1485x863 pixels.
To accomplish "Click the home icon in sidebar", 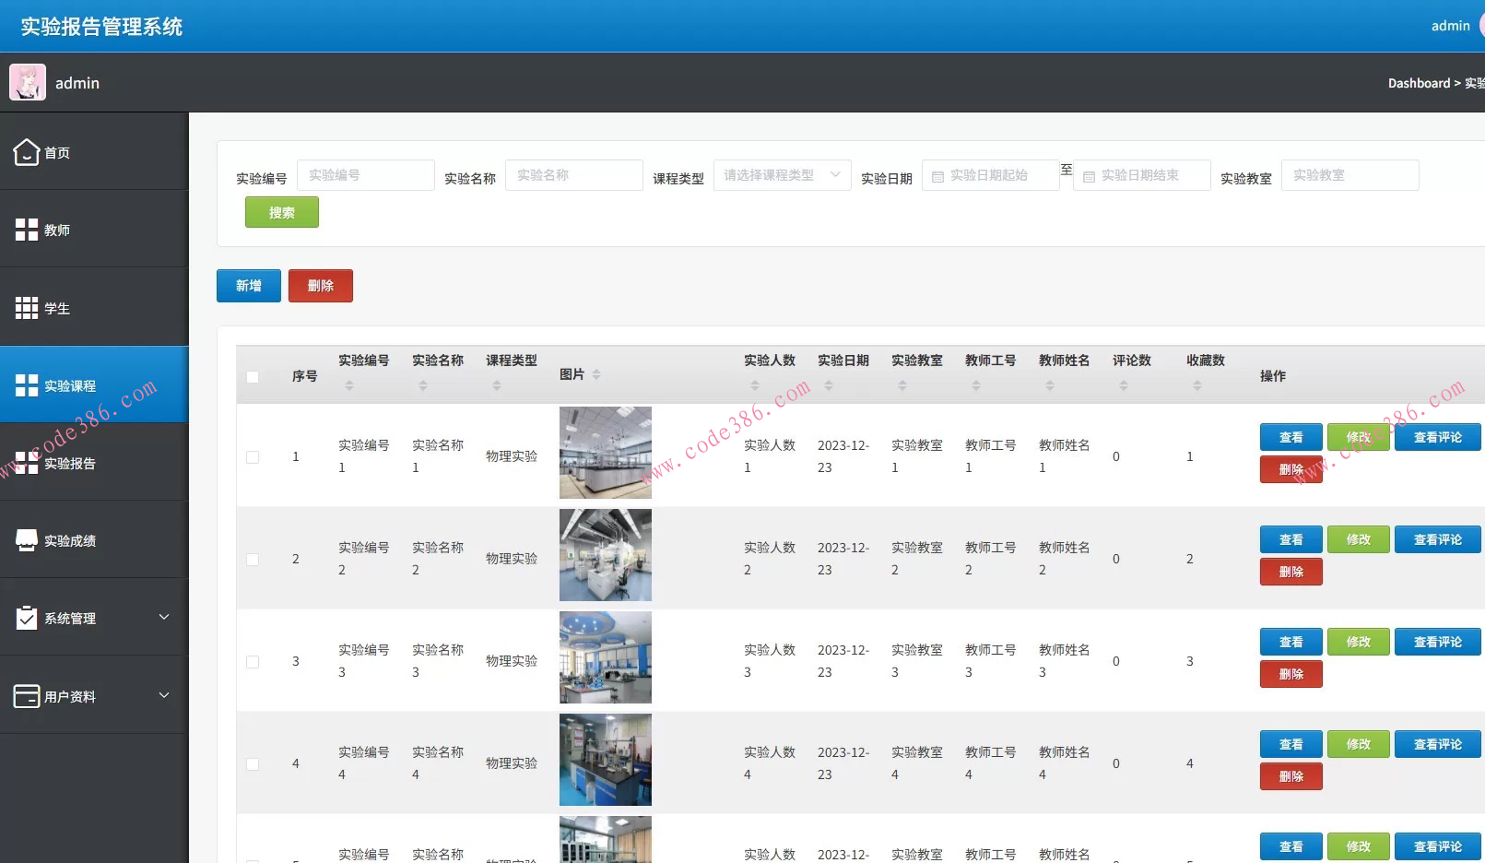I will [27, 152].
